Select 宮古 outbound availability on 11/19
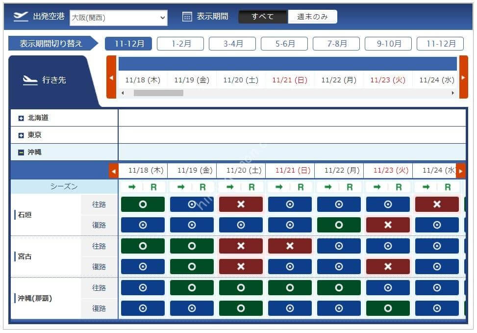Screen dimensions: 477x333 tap(192, 246)
